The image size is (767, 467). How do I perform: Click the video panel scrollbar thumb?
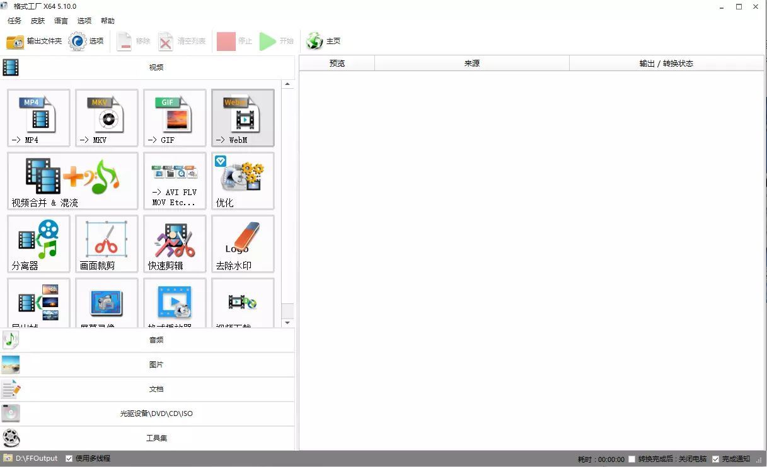click(287, 311)
